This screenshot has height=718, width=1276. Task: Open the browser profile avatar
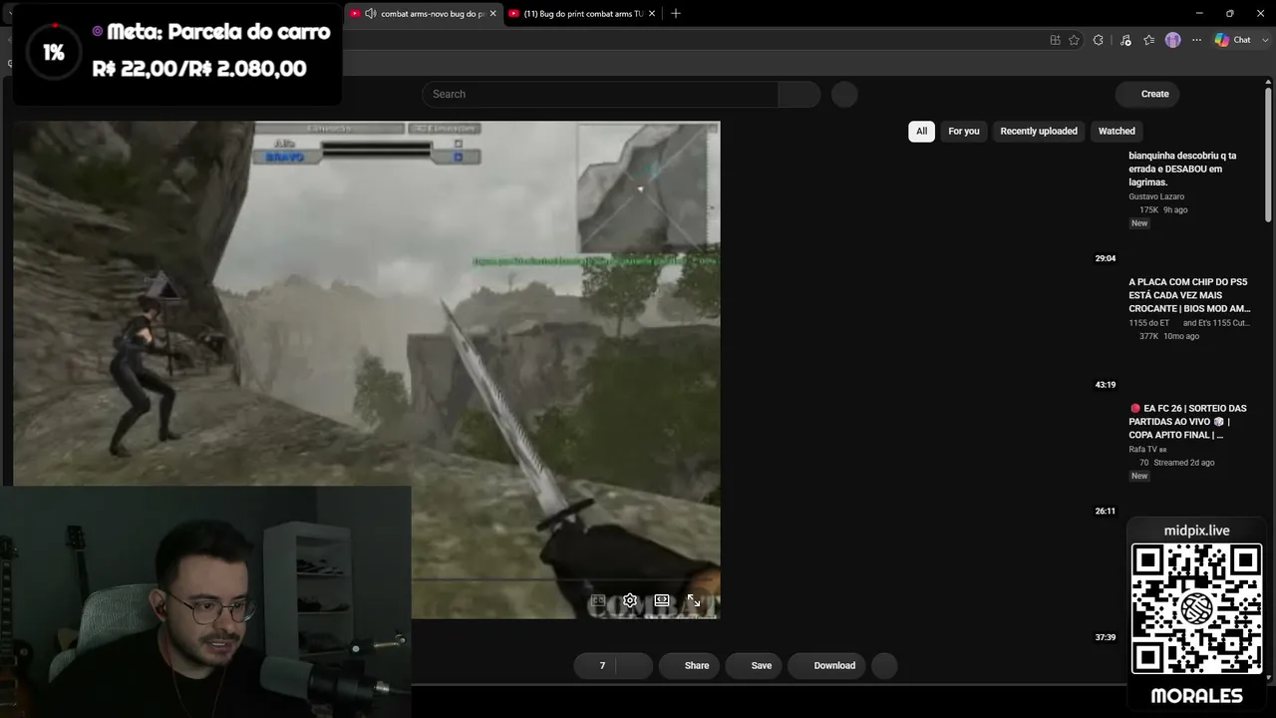(x=1173, y=40)
